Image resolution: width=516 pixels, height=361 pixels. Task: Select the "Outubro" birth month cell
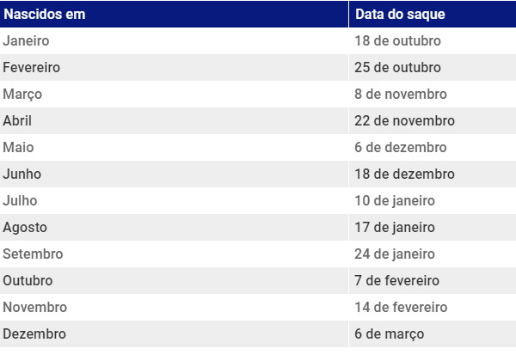click(x=28, y=280)
